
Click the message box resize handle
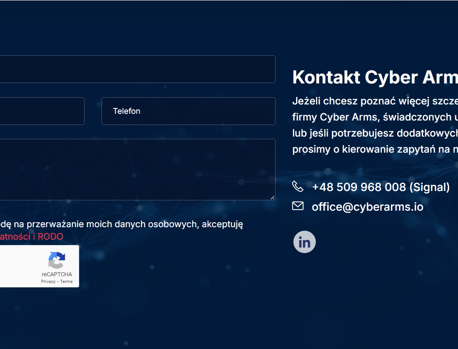click(272, 197)
